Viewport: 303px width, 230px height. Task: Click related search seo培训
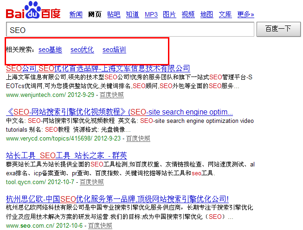point(114,50)
